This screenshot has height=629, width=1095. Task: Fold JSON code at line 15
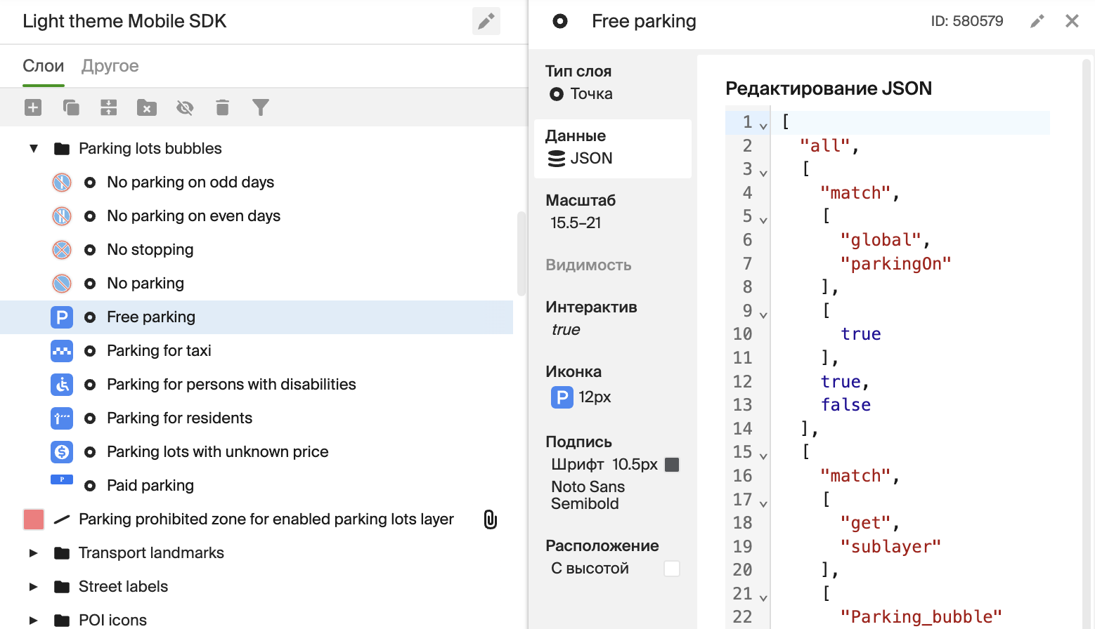click(763, 456)
